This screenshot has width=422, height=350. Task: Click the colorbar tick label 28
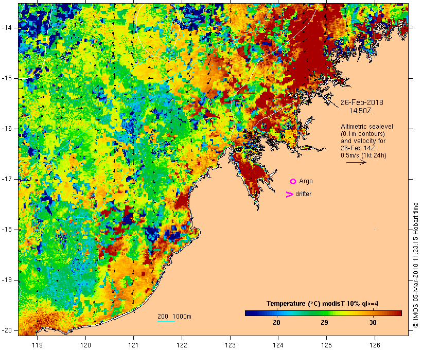click(x=276, y=323)
